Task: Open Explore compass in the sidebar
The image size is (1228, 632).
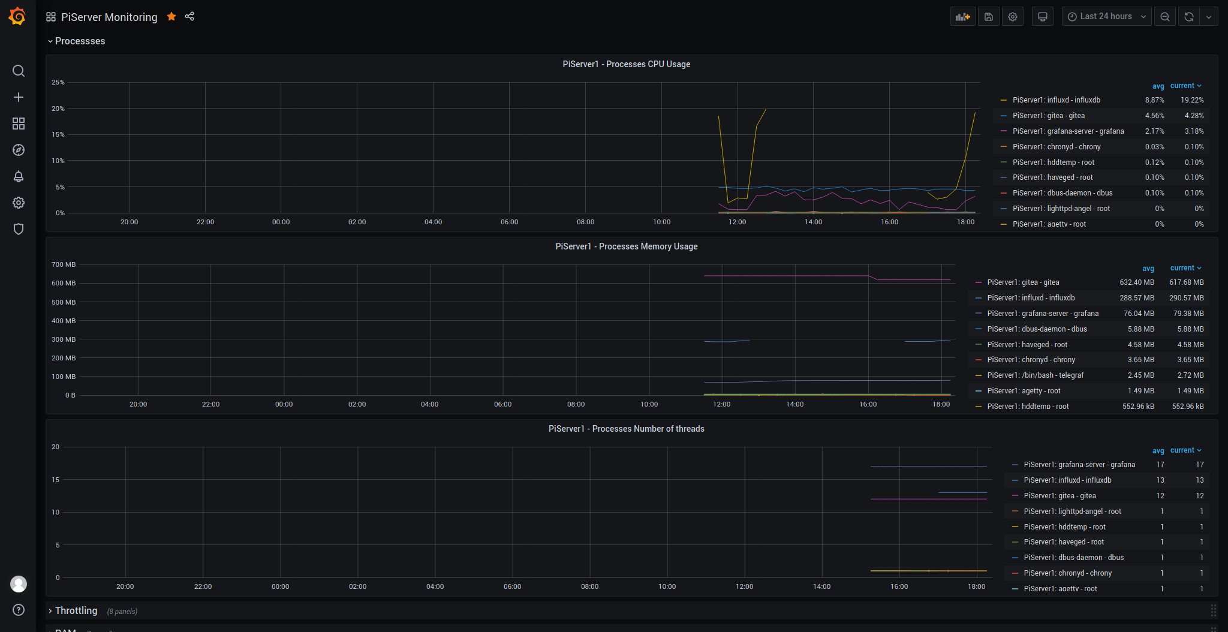Action: tap(19, 150)
